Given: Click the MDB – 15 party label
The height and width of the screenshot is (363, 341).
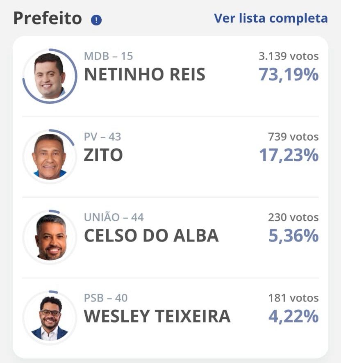Looking at the screenshot, I should 109,56.
